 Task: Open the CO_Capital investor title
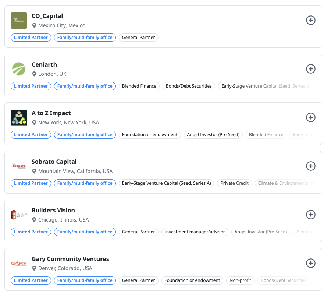[47, 16]
